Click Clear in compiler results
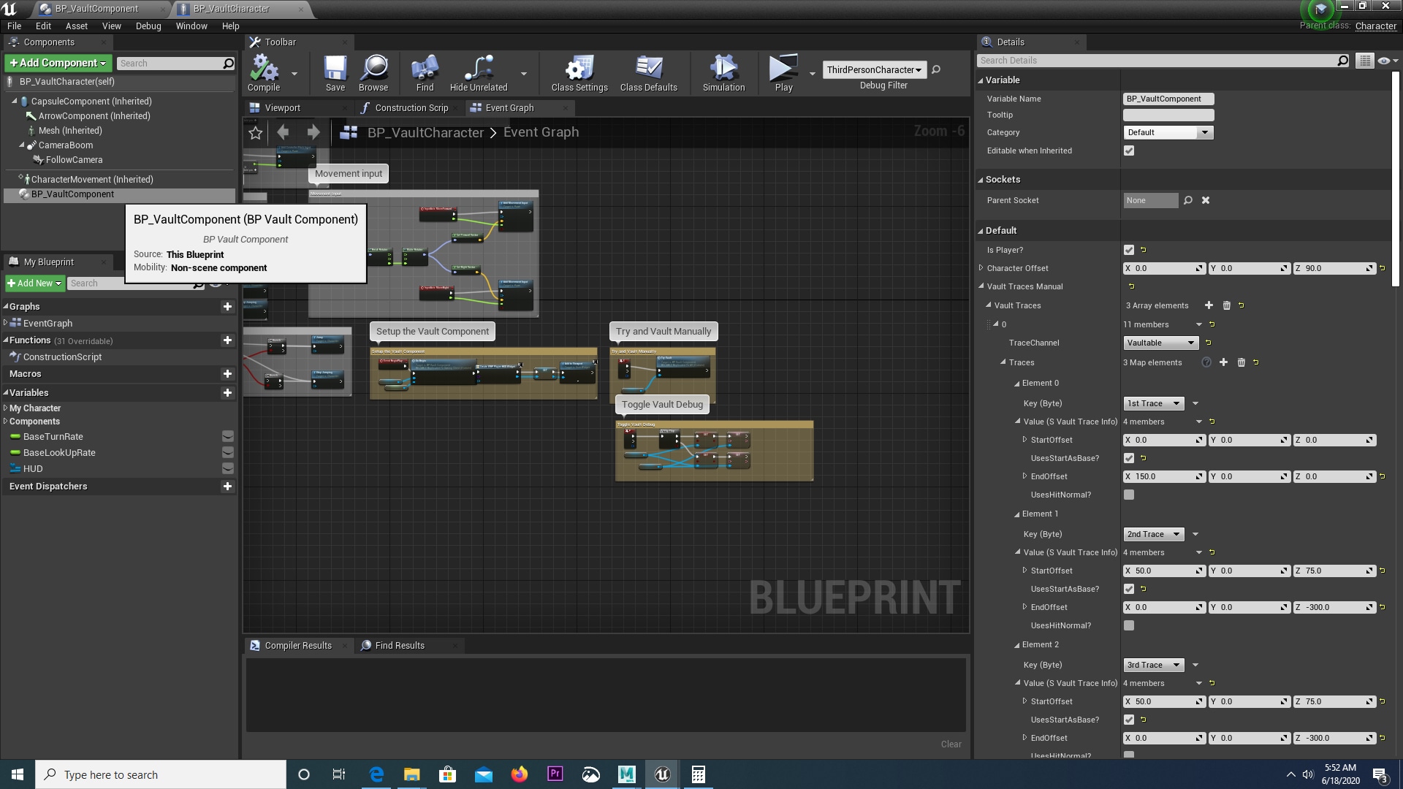1403x789 pixels. pos(951,744)
